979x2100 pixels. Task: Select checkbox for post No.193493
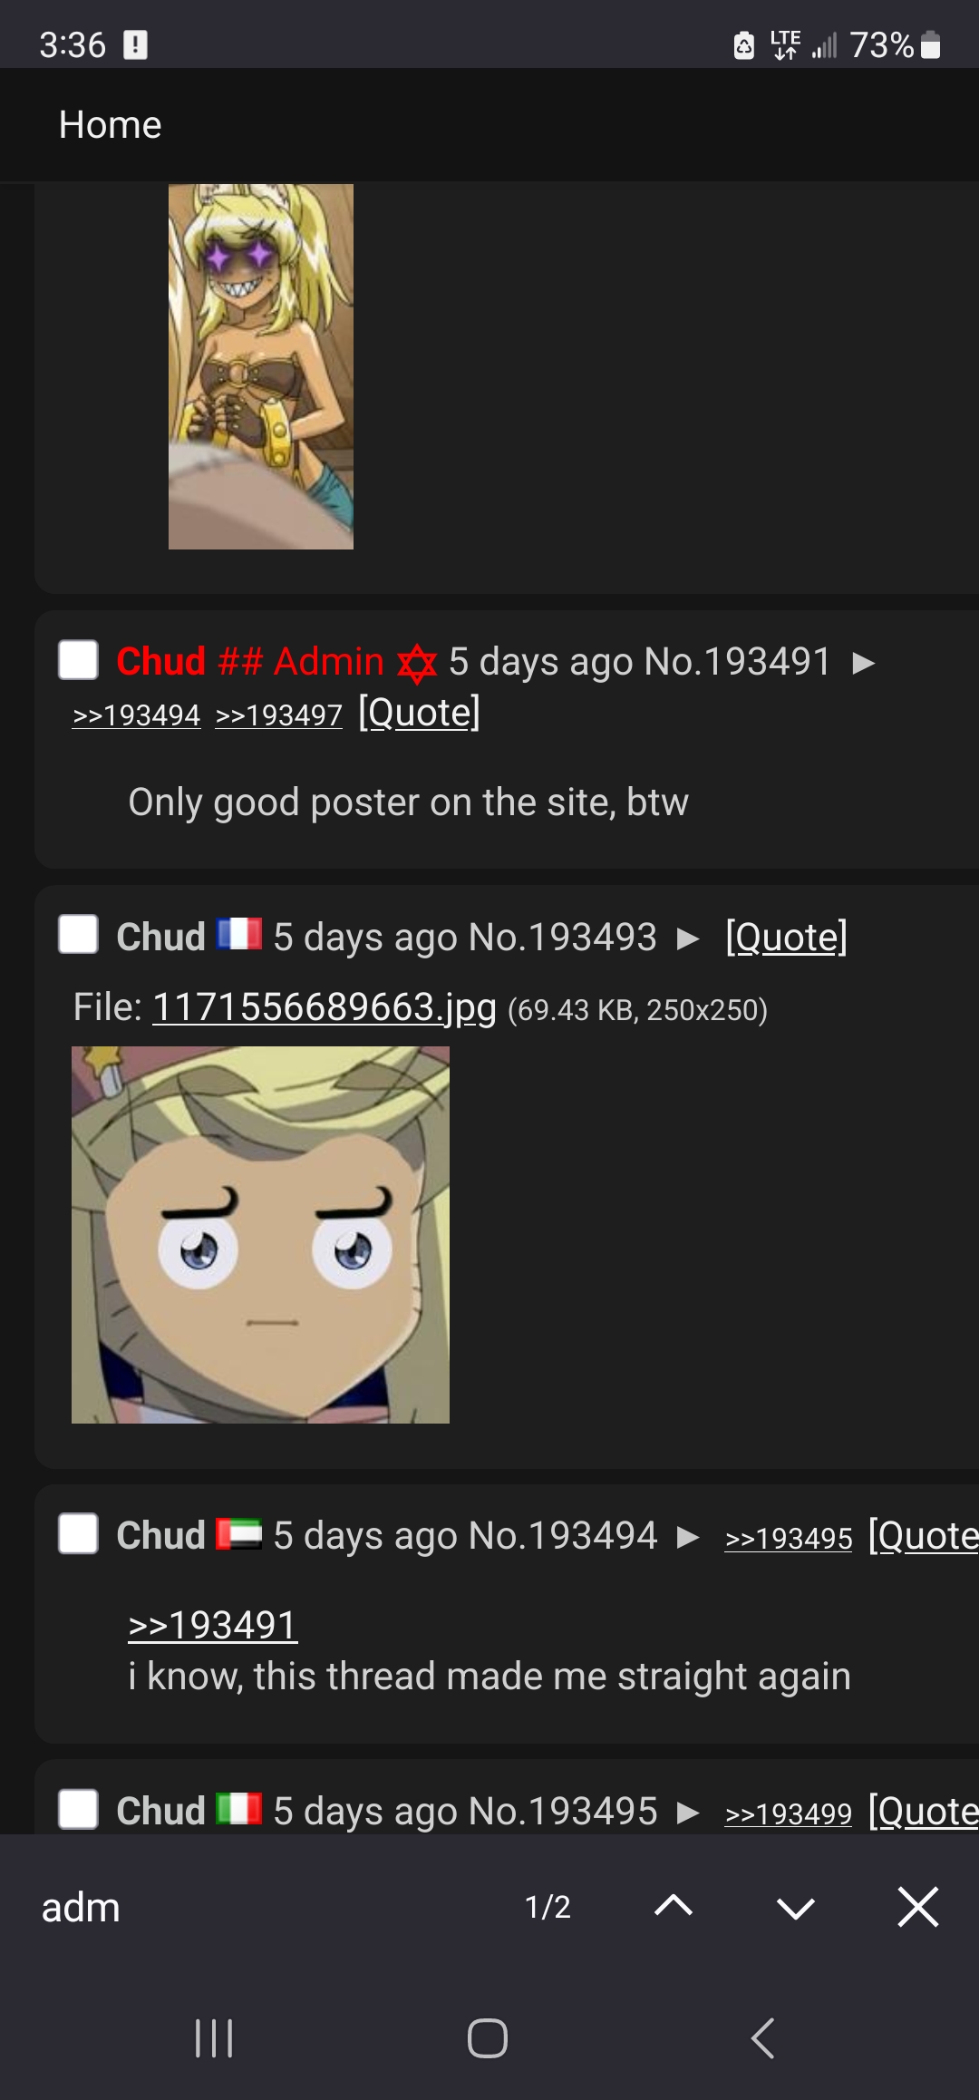[78, 934]
